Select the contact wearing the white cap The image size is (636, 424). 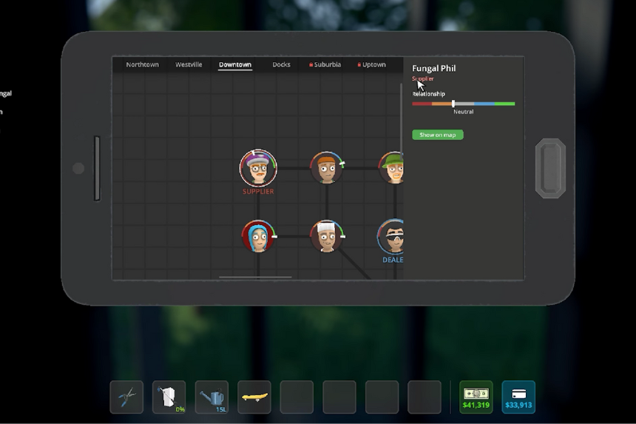(326, 236)
